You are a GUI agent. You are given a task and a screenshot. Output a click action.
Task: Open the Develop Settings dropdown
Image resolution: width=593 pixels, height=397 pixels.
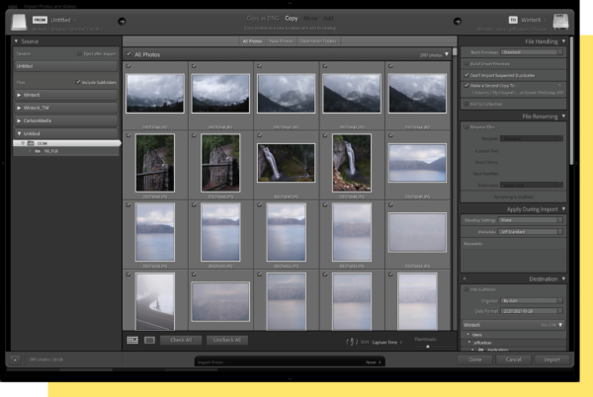531,220
